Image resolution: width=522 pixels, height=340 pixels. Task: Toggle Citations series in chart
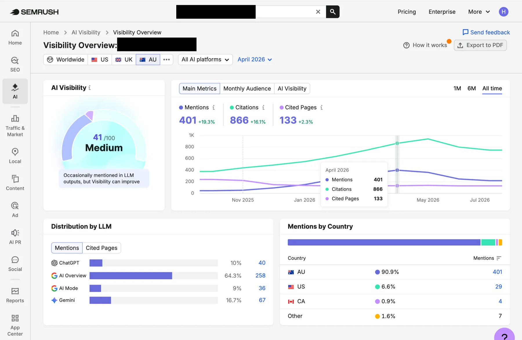coord(244,108)
